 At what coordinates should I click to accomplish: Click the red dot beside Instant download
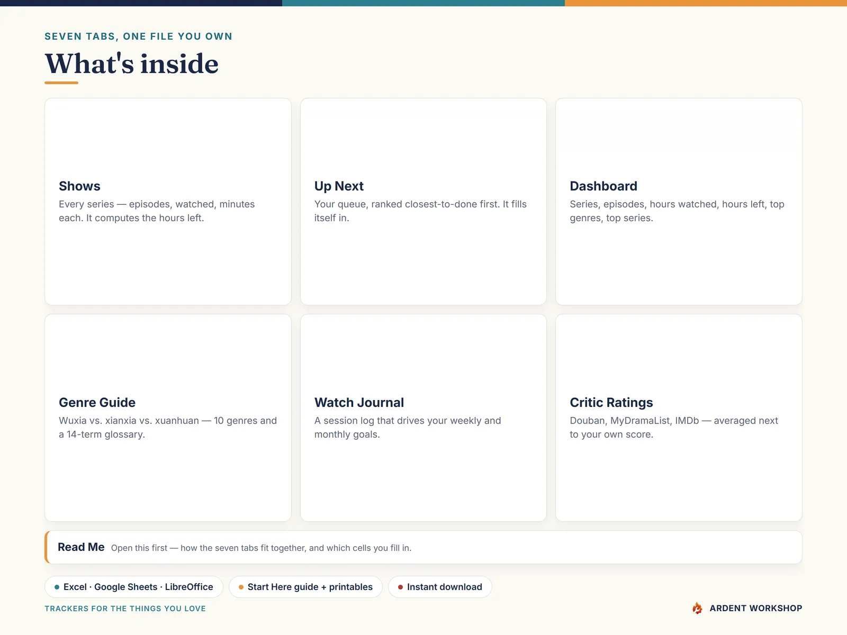point(400,587)
